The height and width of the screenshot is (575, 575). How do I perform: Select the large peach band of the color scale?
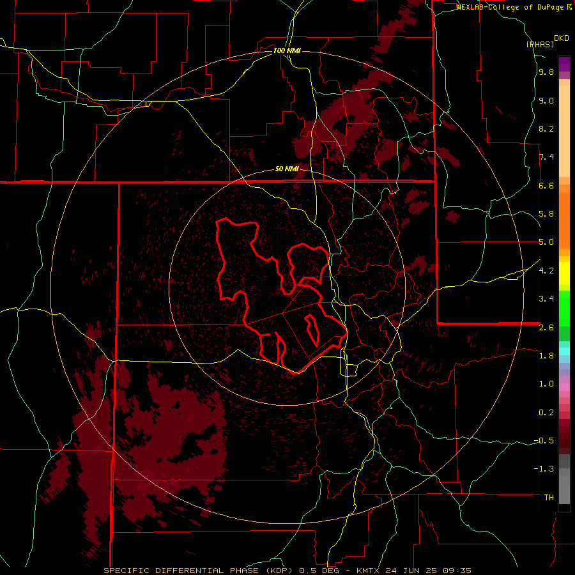(564, 131)
